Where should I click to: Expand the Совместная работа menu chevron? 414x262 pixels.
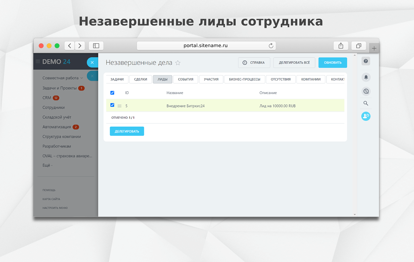(x=82, y=78)
